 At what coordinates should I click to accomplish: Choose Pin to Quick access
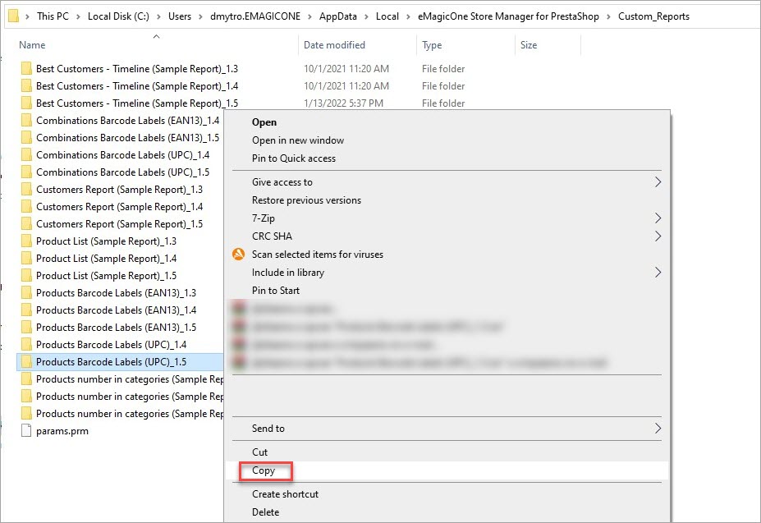point(294,158)
